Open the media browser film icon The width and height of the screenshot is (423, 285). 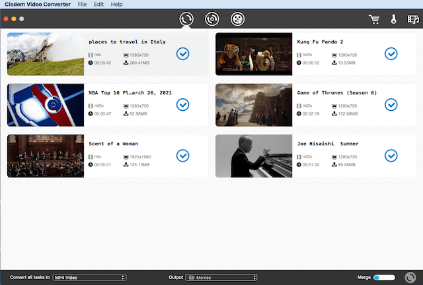pyautogui.click(x=413, y=19)
